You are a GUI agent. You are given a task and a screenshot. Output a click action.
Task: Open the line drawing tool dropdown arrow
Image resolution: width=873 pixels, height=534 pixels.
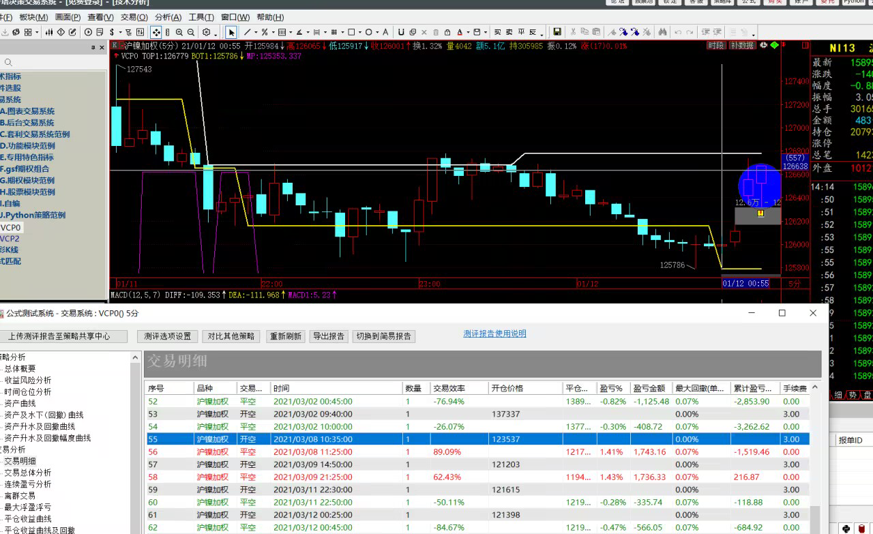click(256, 33)
